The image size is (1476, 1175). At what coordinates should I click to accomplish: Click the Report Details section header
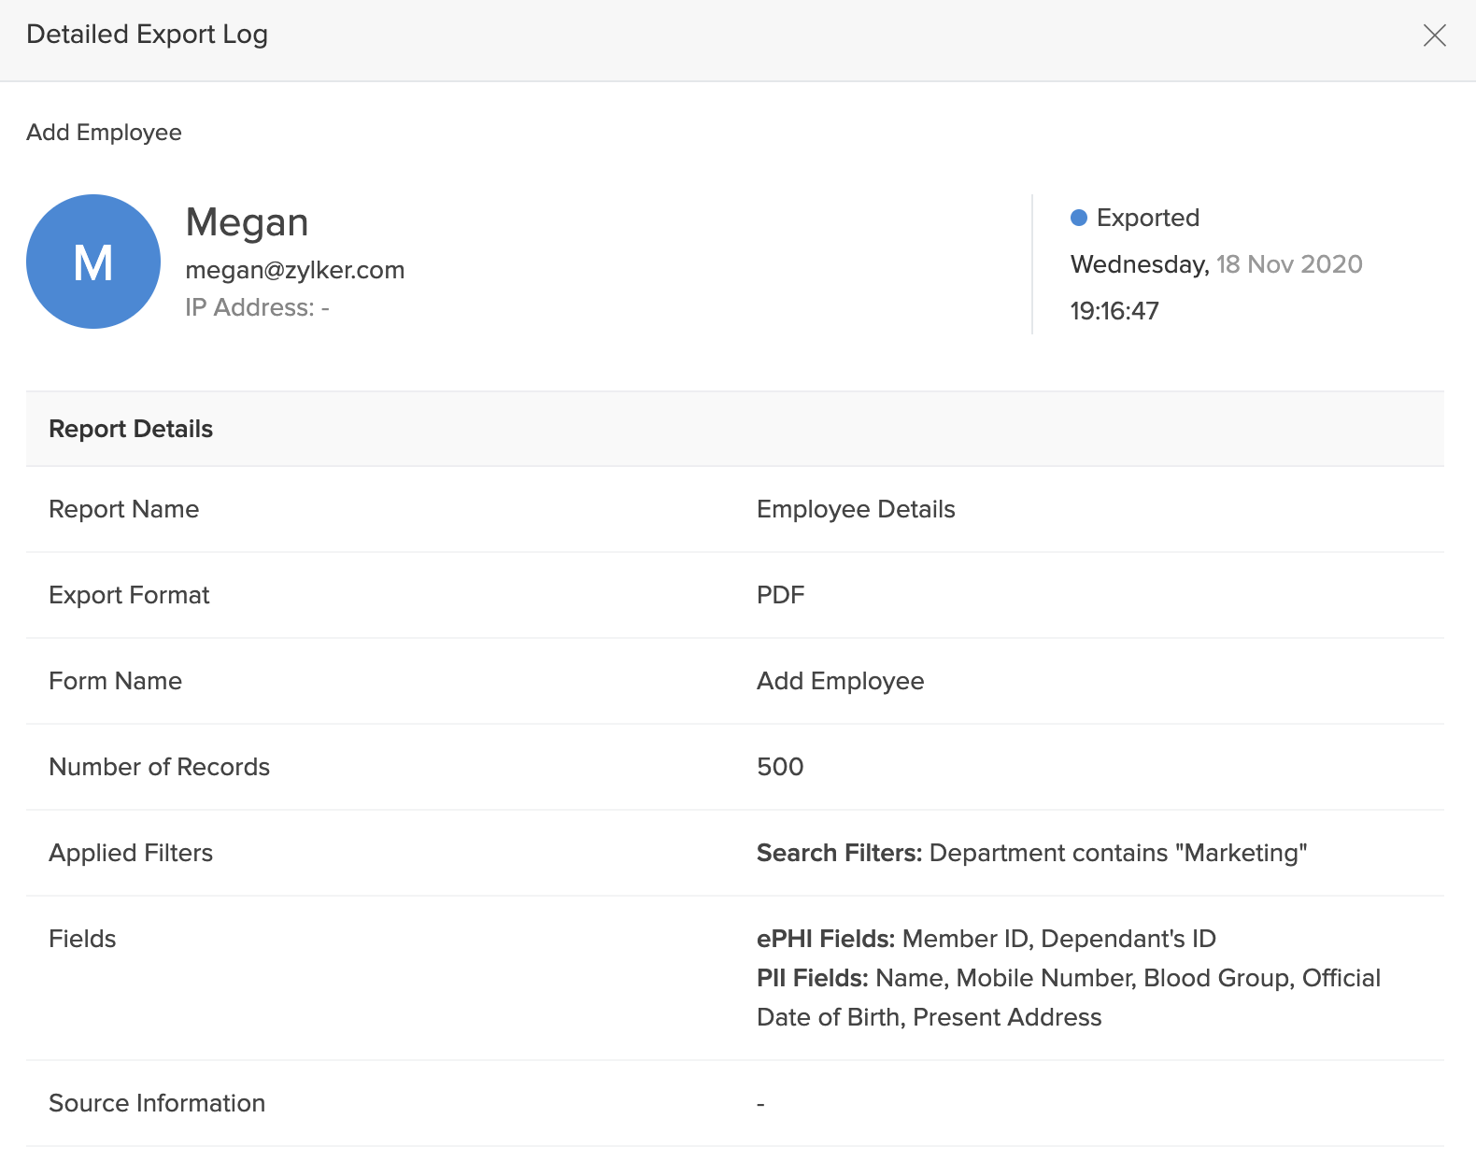pyautogui.click(x=131, y=429)
